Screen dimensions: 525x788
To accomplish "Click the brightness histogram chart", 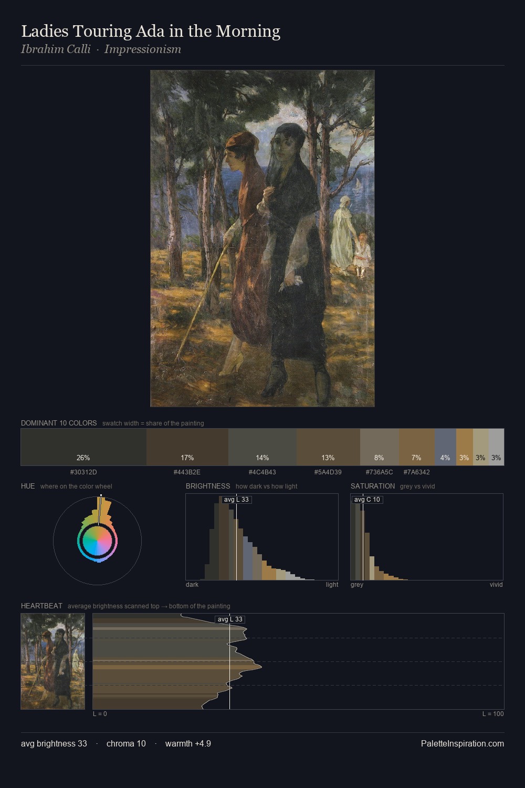I will 262,537.
